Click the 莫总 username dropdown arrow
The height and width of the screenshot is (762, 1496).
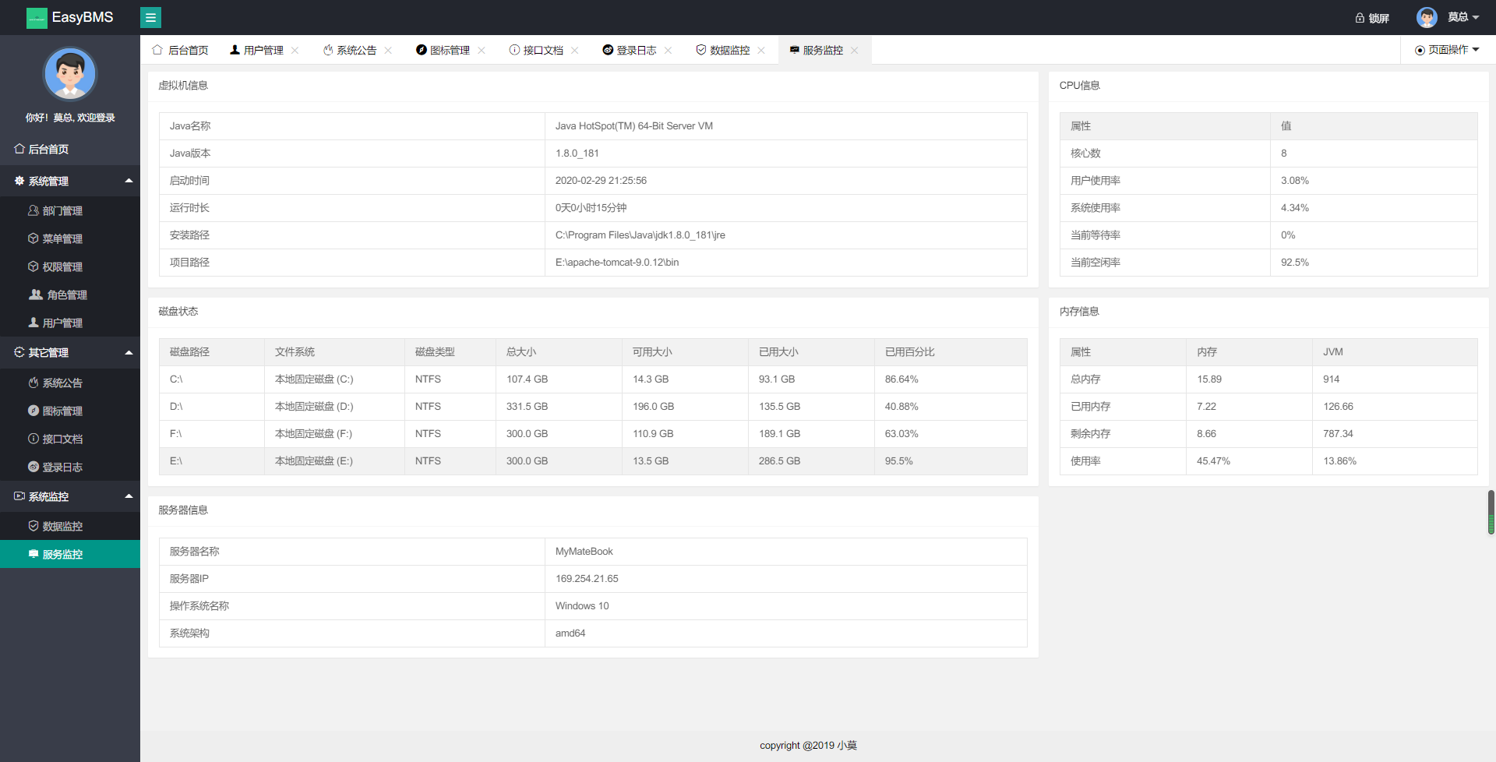[1476, 17]
